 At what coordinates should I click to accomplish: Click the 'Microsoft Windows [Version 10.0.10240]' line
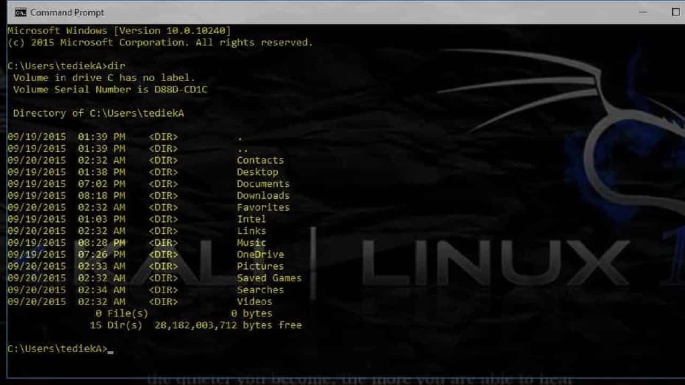tap(119, 30)
